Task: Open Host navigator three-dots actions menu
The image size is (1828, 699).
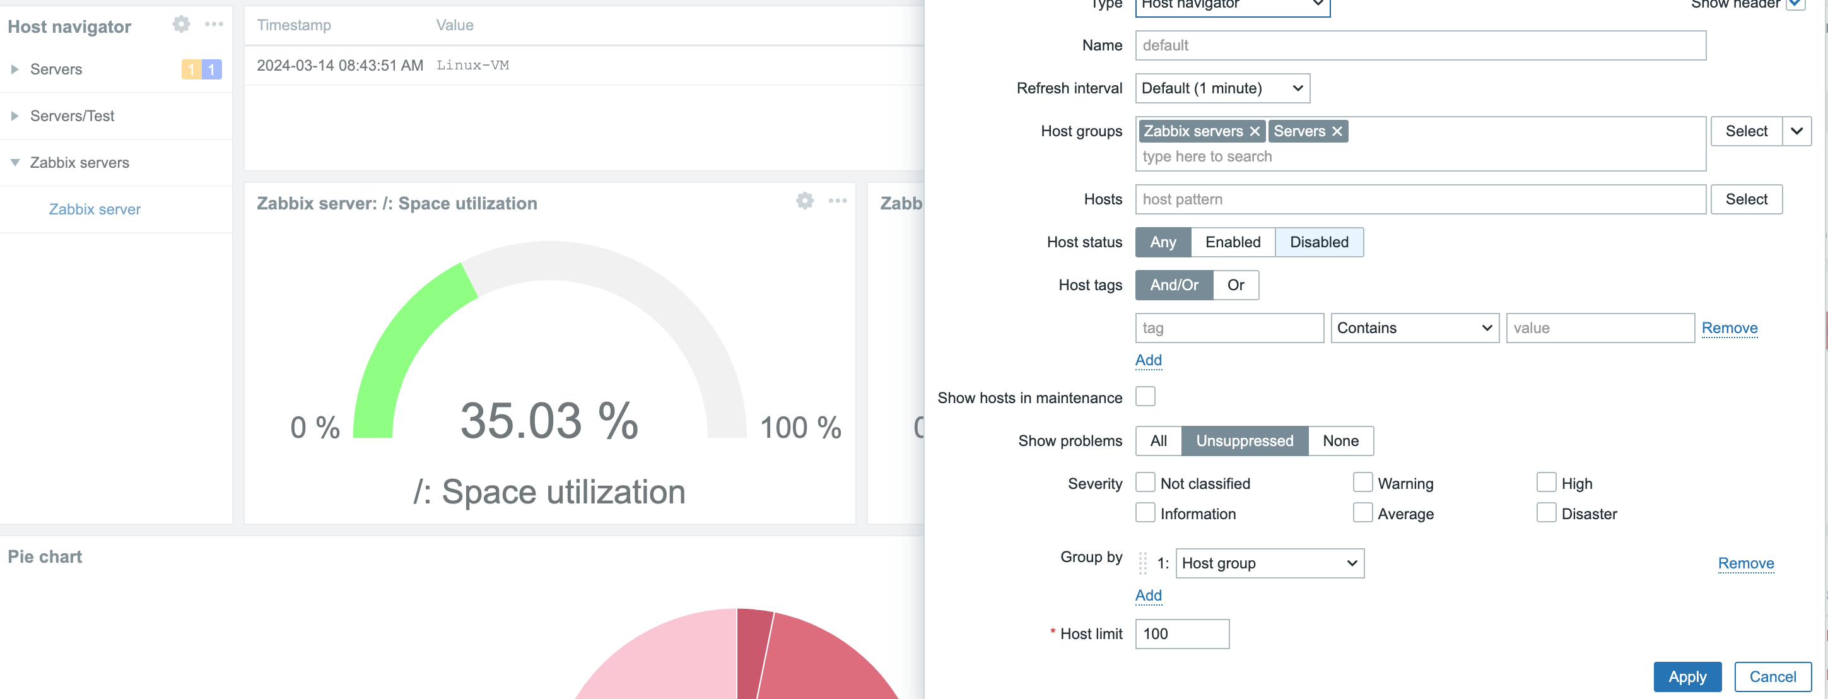Action: (x=214, y=25)
